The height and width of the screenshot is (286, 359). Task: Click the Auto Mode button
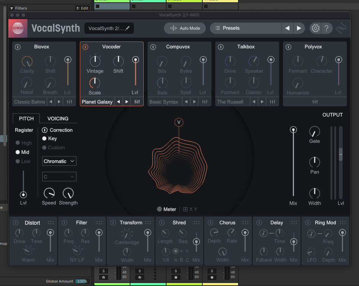coord(185,28)
